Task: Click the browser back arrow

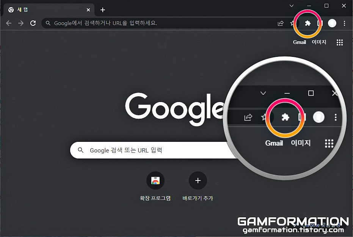Action: (x=9, y=23)
